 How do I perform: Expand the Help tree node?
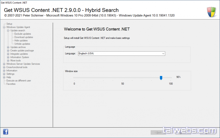point(4,77)
